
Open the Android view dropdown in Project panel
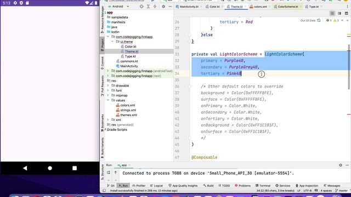pos(118,7)
